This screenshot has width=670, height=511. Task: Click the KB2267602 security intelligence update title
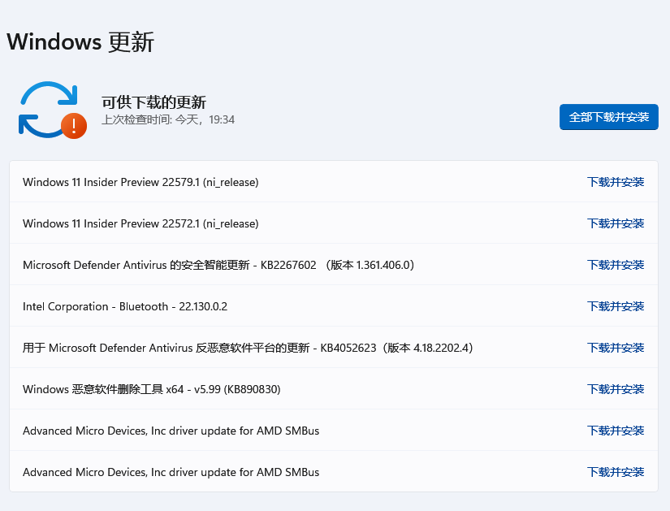point(218,265)
